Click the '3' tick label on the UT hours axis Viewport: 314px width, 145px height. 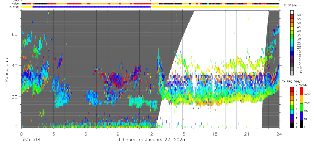click(53, 134)
